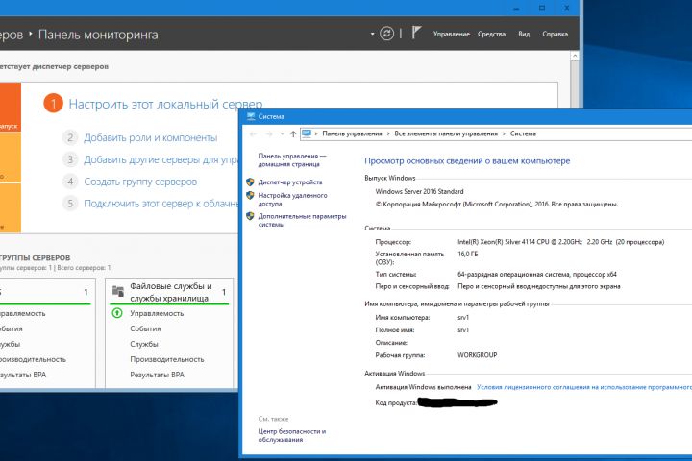Open Дополнительные параметры системы link
This screenshot has width=692, height=461.
point(302,220)
